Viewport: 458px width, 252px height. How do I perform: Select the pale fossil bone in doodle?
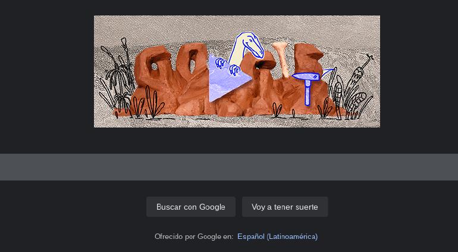click(281, 60)
